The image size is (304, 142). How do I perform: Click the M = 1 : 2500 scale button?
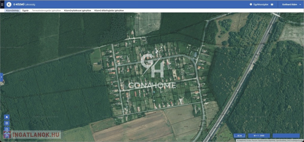259,136
